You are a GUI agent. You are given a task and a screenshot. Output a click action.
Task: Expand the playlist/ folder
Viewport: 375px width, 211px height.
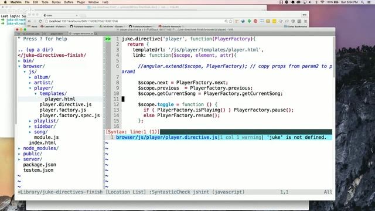click(x=30, y=121)
